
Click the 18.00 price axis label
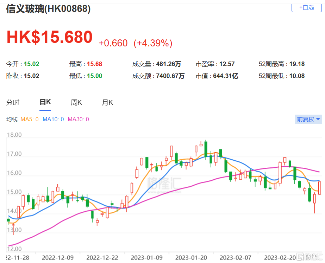point(14,135)
